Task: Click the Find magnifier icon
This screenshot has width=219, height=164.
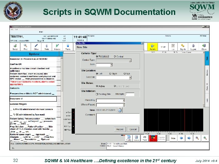Action: pos(26,47)
